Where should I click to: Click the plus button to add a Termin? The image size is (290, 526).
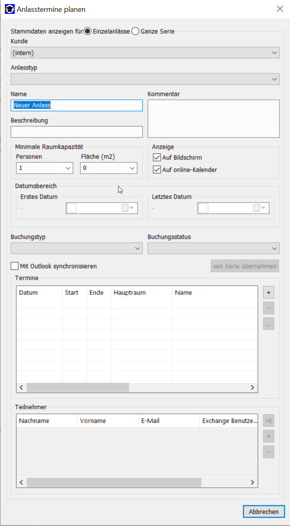pyautogui.click(x=268, y=293)
